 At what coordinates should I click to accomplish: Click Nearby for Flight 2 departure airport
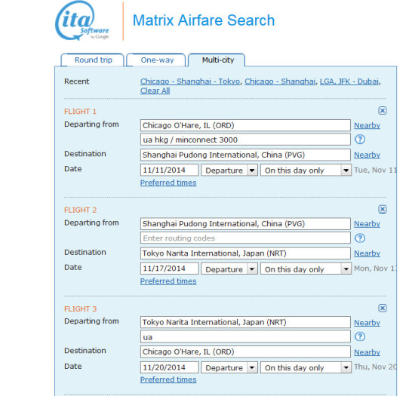pyautogui.click(x=367, y=224)
